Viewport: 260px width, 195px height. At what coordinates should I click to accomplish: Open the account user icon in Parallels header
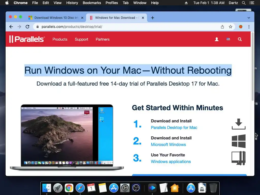[217, 39]
